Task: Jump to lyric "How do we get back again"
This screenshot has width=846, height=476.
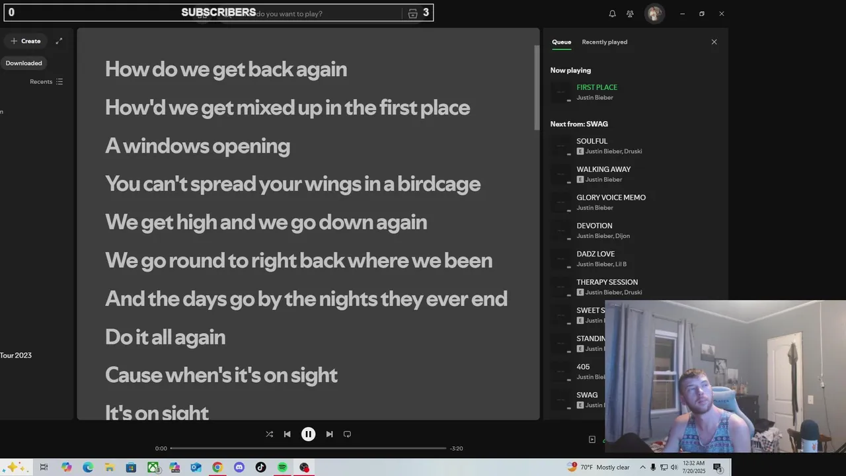Action: tap(226, 69)
